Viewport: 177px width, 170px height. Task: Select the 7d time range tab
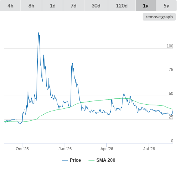click(74, 6)
